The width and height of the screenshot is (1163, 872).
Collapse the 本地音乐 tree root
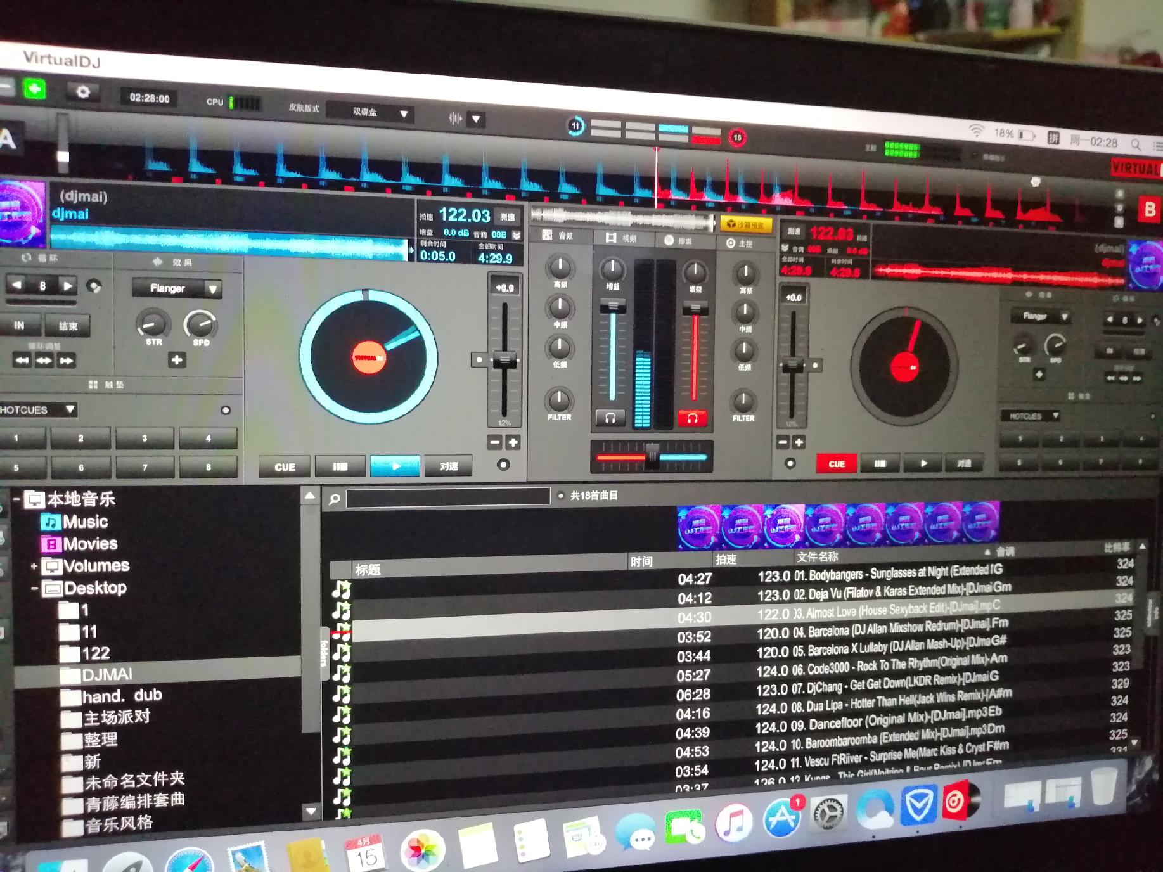[x=16, y=499]
